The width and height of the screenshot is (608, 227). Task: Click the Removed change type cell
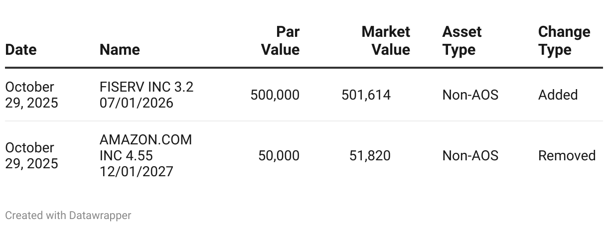point(567,156)
